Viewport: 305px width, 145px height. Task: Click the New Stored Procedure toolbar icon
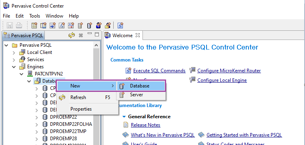[52, 25]
